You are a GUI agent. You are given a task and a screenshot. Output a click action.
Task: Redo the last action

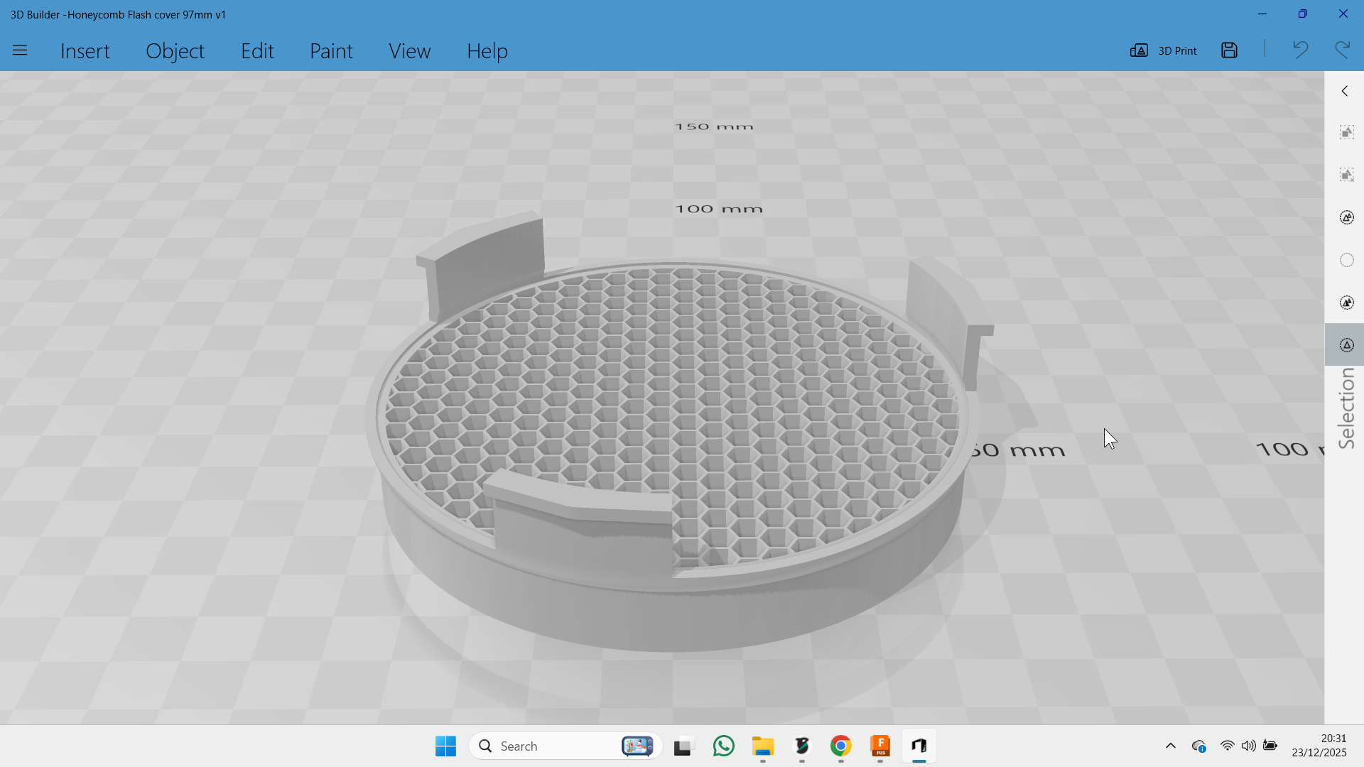(x=1342, y=50)
